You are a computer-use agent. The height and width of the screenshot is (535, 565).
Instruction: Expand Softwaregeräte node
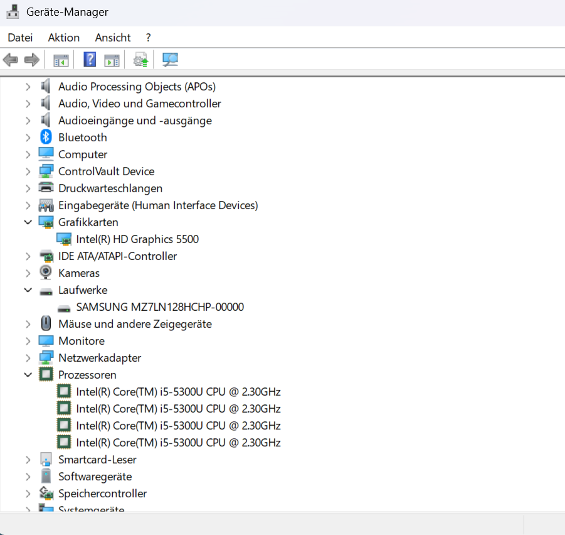(x=28, y=477)
